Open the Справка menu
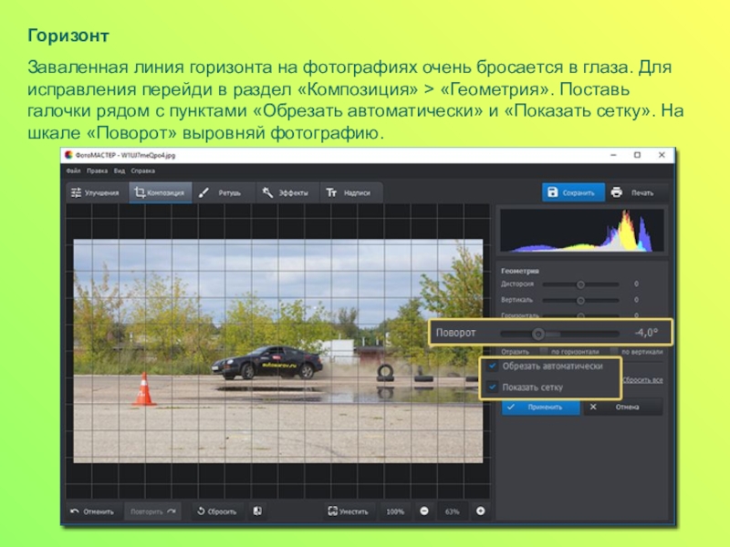The image size is (730, 547). (x=142, y=170)
